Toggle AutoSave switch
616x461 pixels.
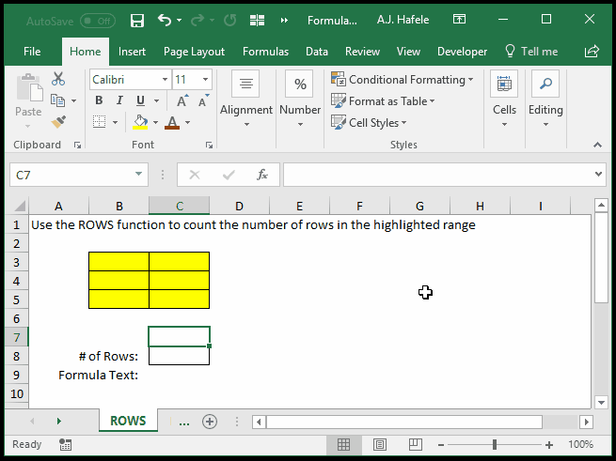[x=98, y=21]
